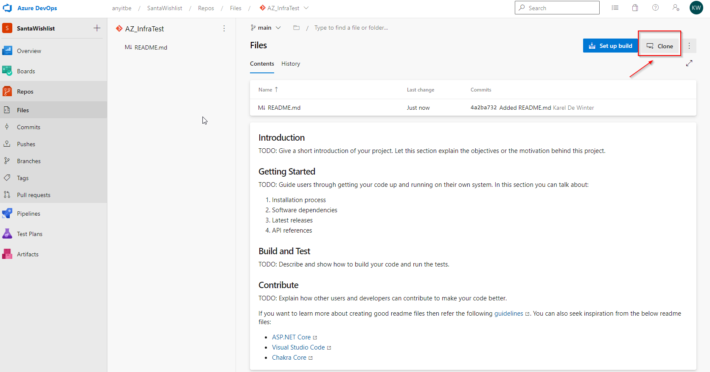Click the Clone button

coord(659,46)
